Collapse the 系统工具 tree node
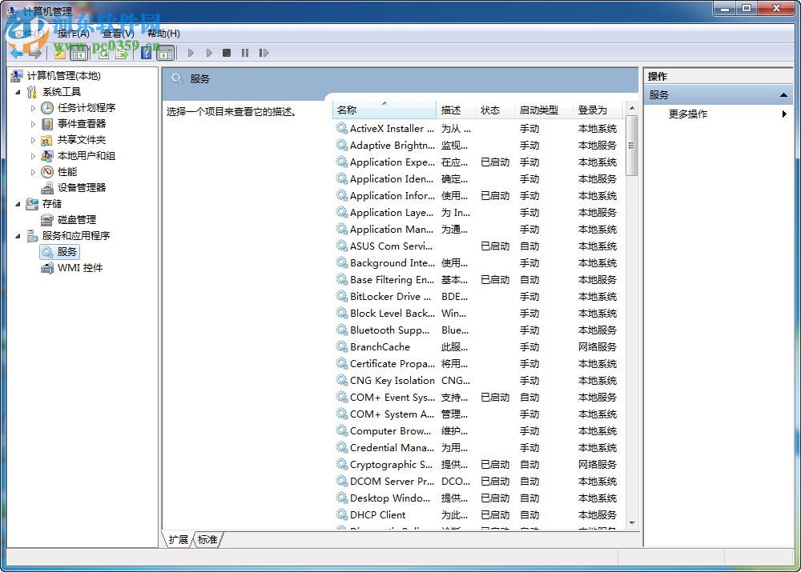The height and width of the screenshot is (572, 801). pyautogui.click(x=18, y=91)
